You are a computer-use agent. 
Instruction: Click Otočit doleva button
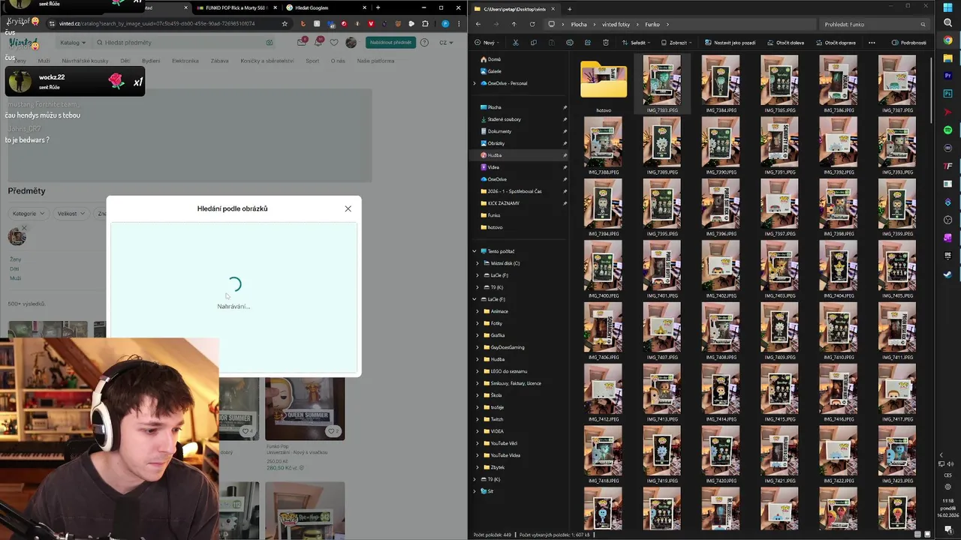click(785, 43)
